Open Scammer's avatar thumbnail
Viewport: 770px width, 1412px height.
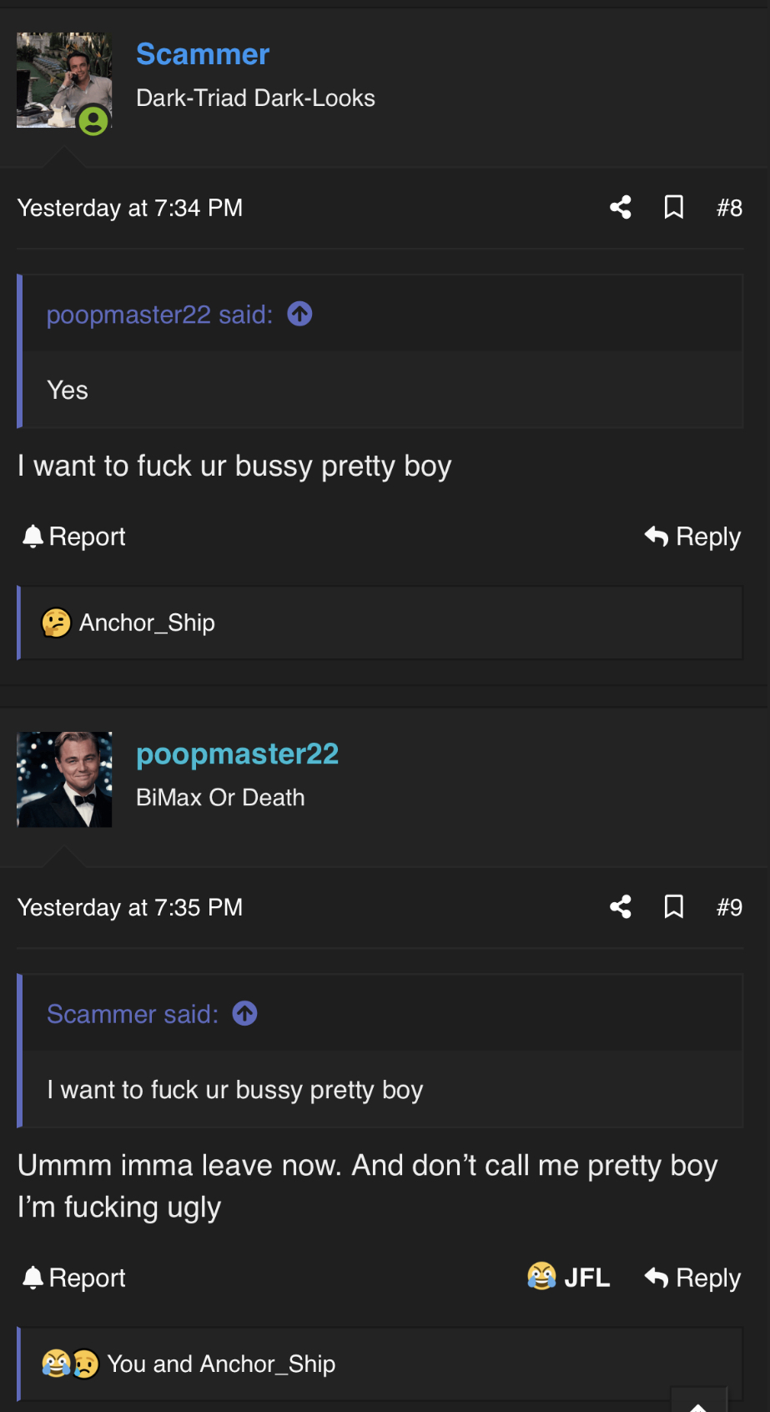tap(64, 80)
